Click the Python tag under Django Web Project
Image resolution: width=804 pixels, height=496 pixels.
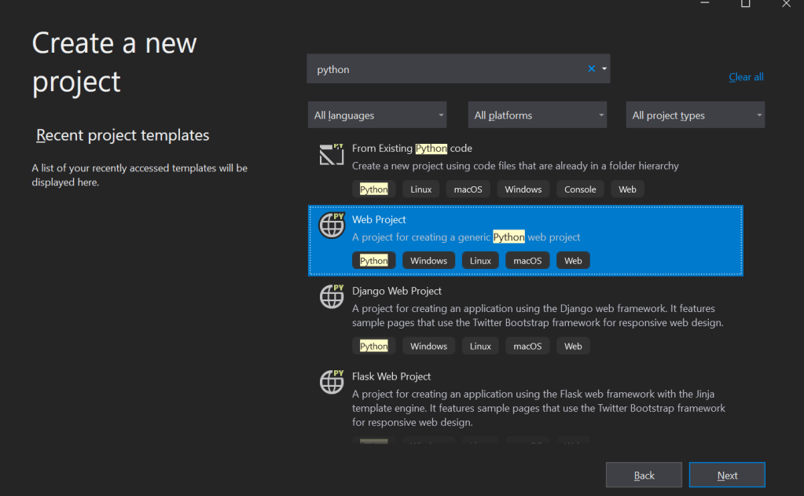tap(373, 347)
